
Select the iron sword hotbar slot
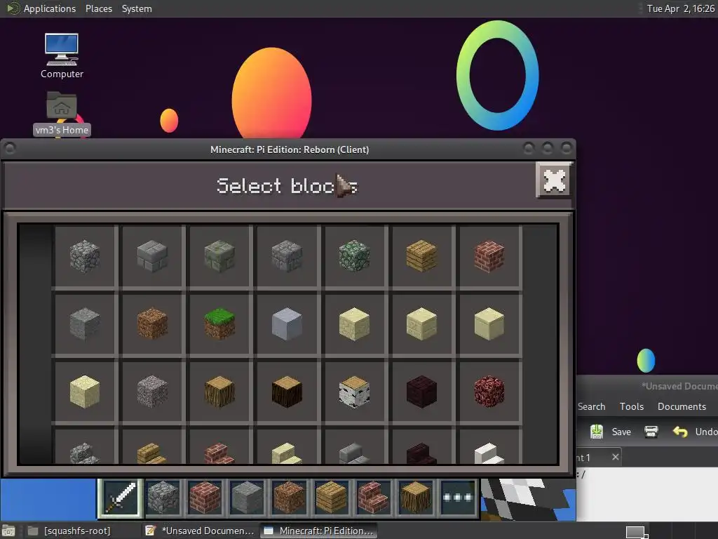click(121, 498)
